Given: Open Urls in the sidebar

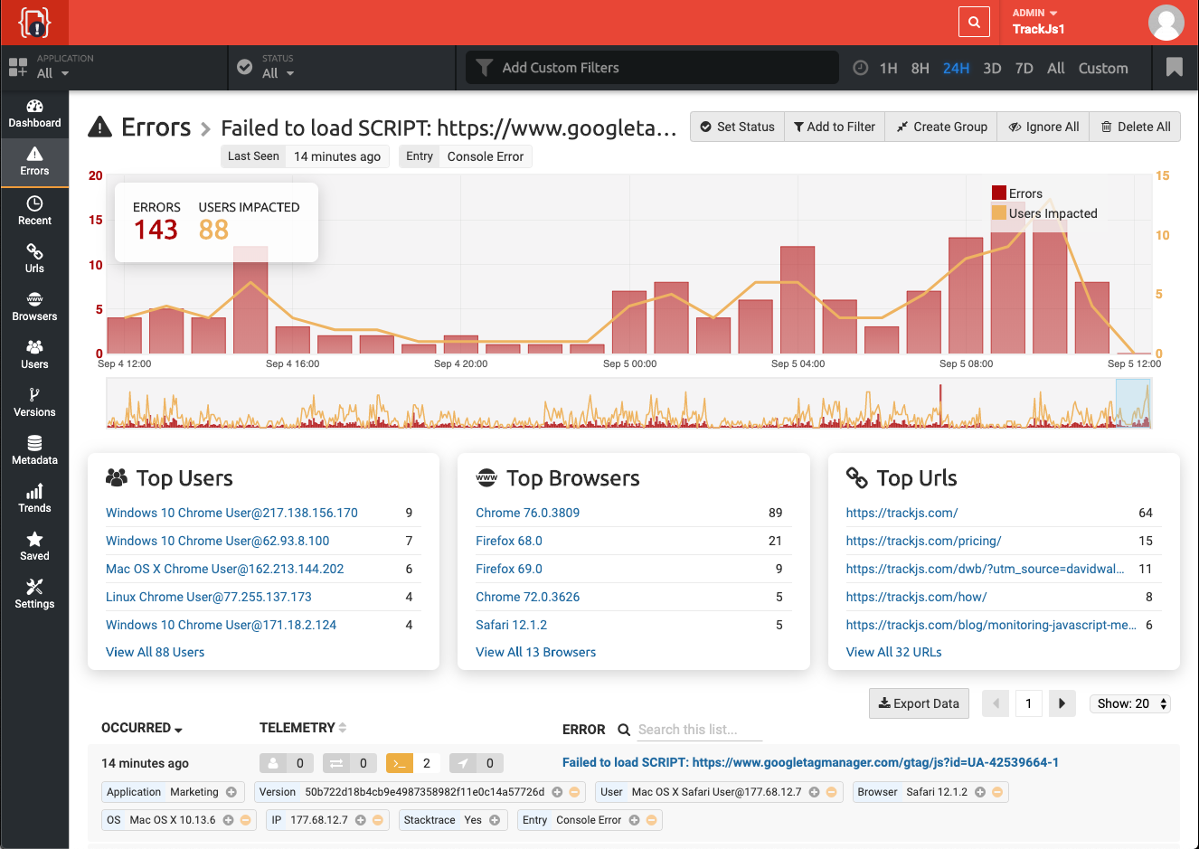Looking at the screenshot, I should coord(34,259).
